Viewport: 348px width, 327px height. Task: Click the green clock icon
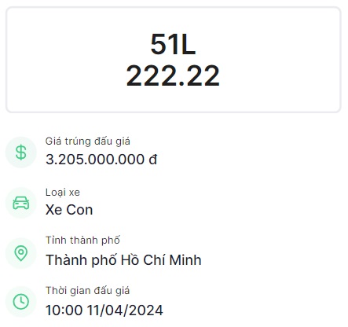point(21,302)
